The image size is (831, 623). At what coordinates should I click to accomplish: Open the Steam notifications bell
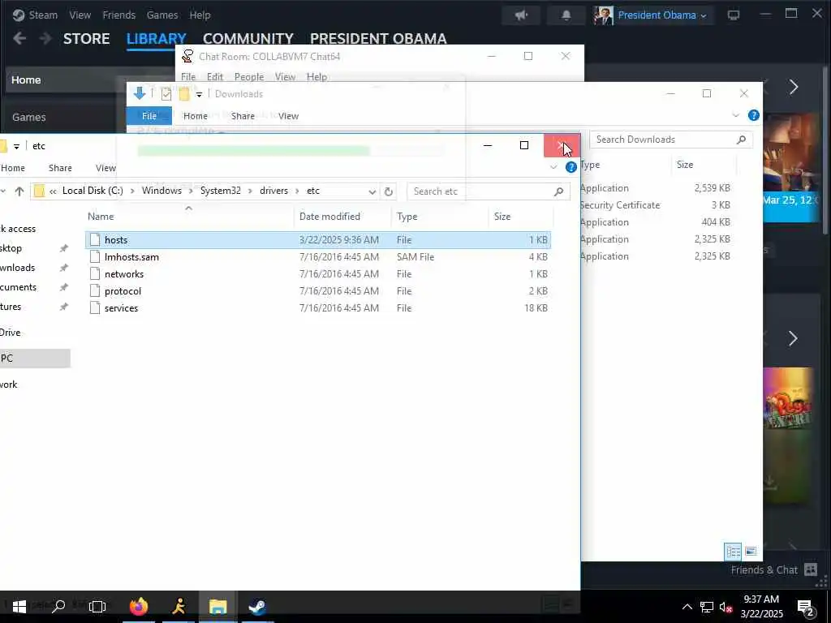[x=566, y=15]
